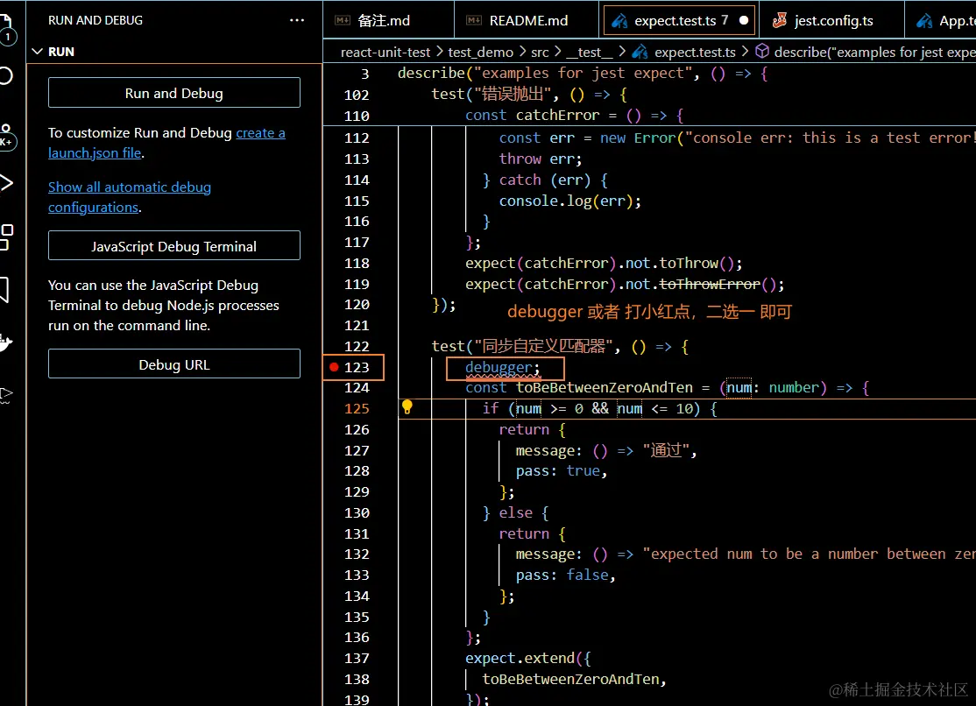Click line number 125 in the gutter
Image resolution: width=976 pixels, height=706 pixels.
coord(357,409)
